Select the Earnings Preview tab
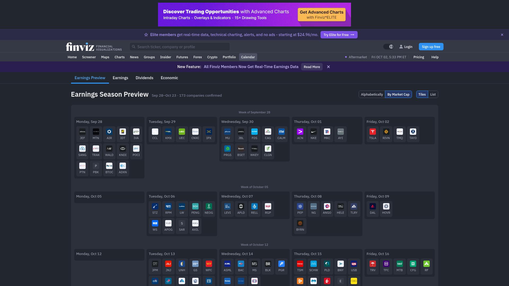The image size is (509, 286). 90,78
